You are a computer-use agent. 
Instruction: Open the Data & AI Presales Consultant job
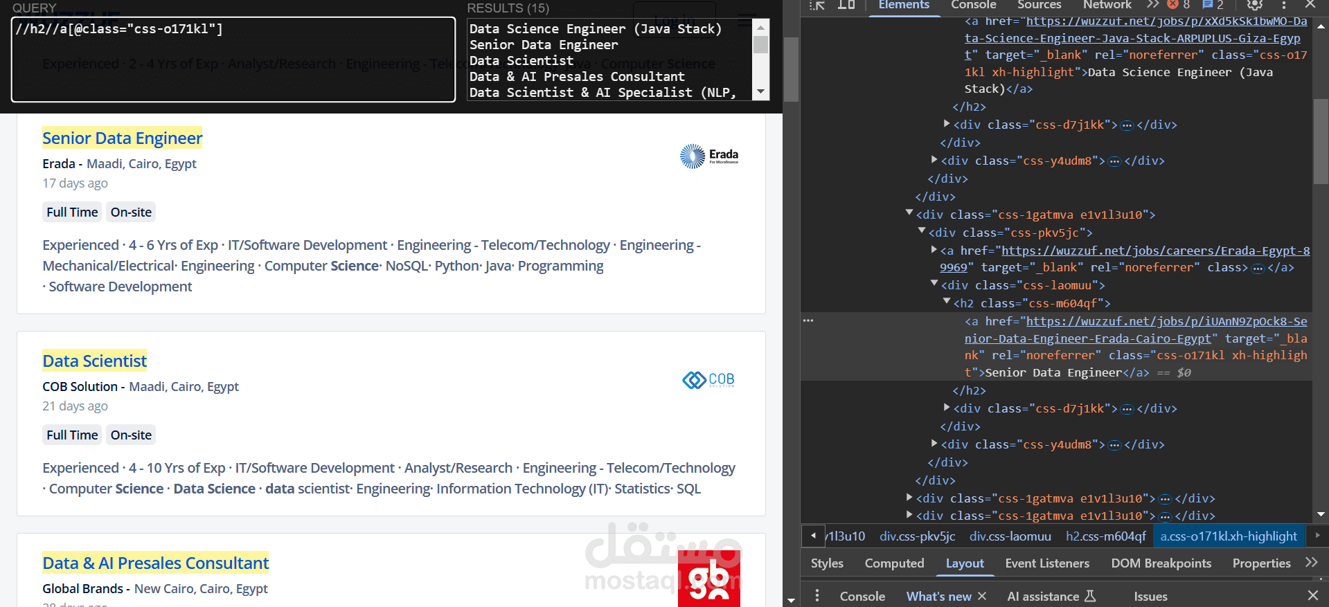point(156,563)
